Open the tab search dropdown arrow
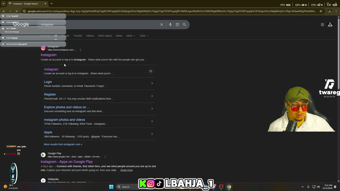The height and width of the screenshot is (191, 340). point(3,3)
